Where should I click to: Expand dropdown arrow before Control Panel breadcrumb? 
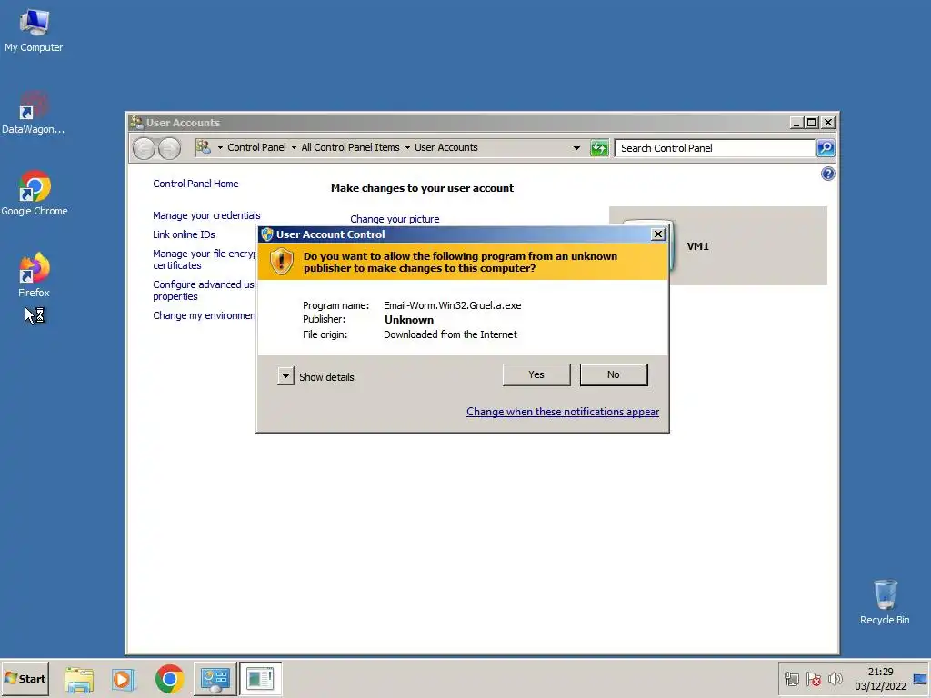pos(220,148)
